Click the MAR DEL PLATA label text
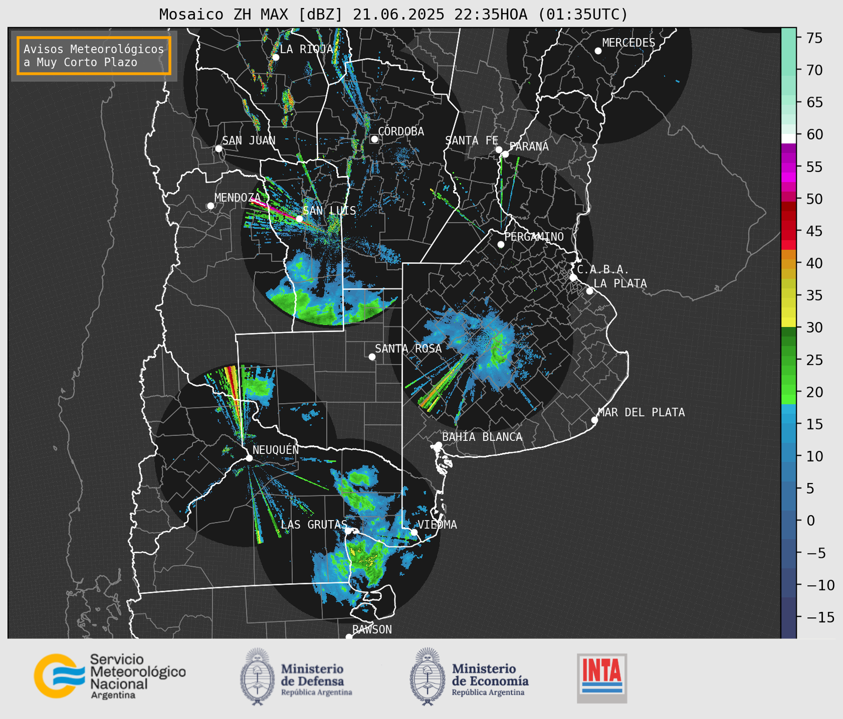 641,412
